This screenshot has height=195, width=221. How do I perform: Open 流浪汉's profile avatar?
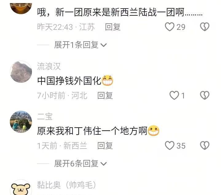coord(21,72)
